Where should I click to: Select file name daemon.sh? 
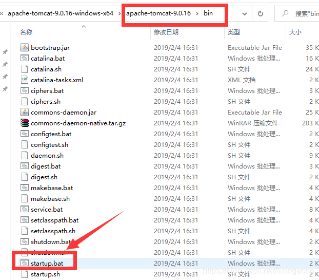[x=47, y=156]
